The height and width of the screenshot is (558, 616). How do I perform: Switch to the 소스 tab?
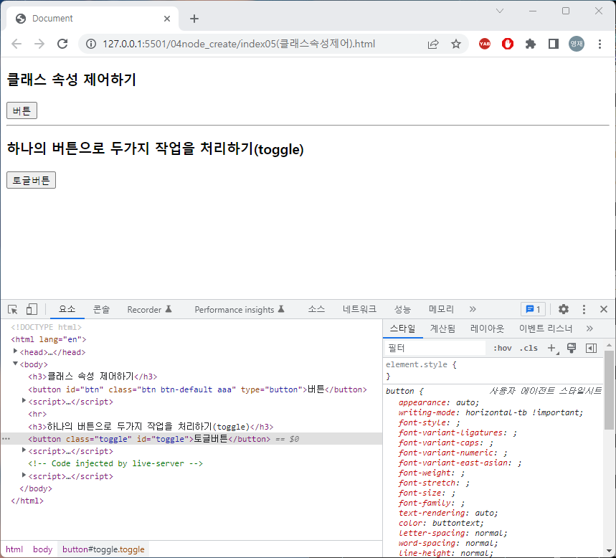pos(316,309)
